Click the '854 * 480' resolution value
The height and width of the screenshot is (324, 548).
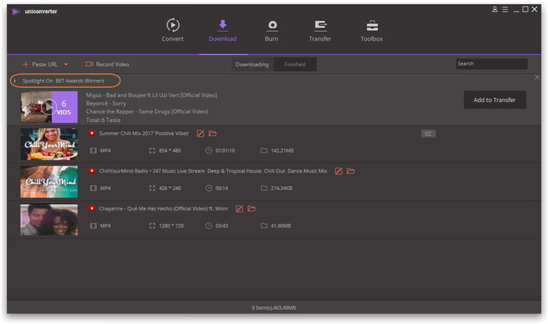[x=170, y=151]
